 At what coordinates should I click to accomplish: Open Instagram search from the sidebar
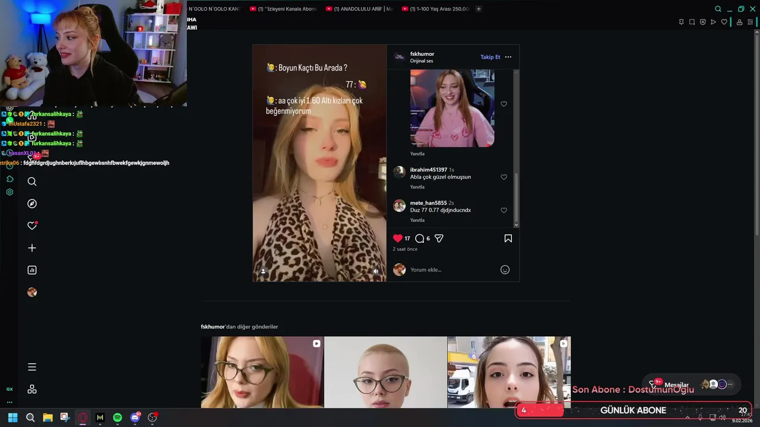tap(32, 181)
